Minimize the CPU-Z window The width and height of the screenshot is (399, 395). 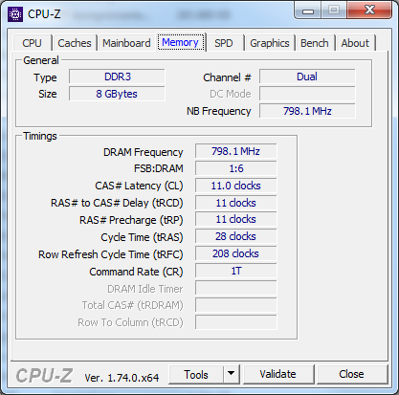tap(307, 11)
